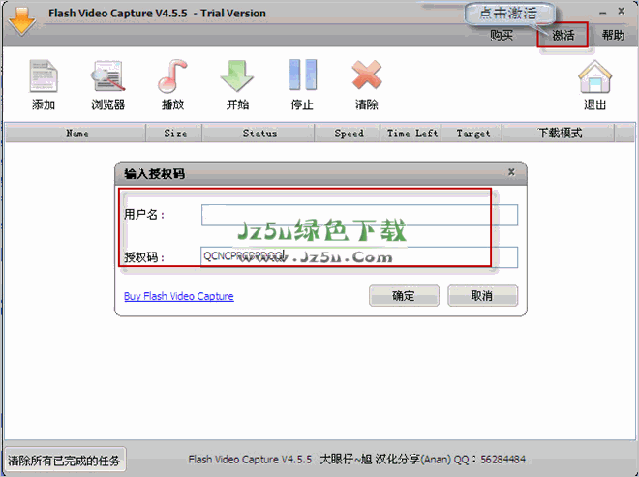The height and width of the screenshot is (477, 639).
Task: Open the Buy Flash Video Capture link
Action: pyautogui.click(x=178, y=296)
